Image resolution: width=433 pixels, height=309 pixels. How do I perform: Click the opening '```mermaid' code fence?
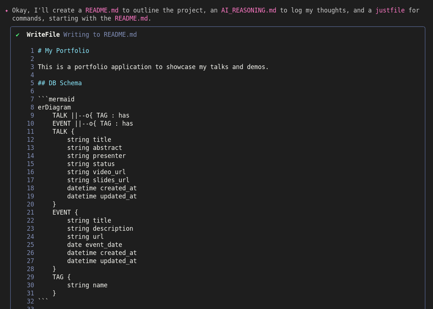point(56,99)
